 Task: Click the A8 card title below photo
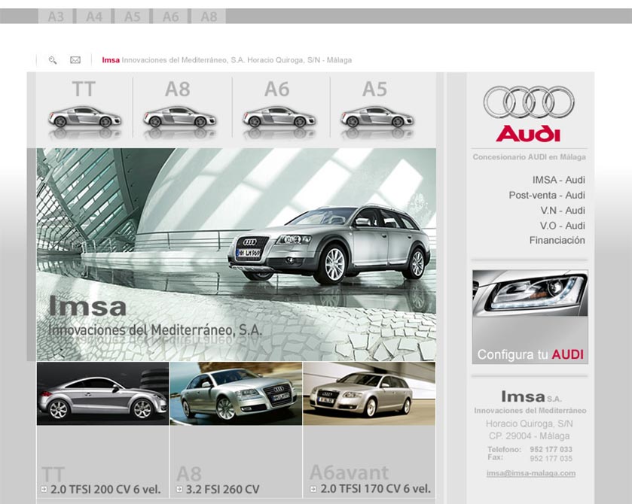[189, 474]
